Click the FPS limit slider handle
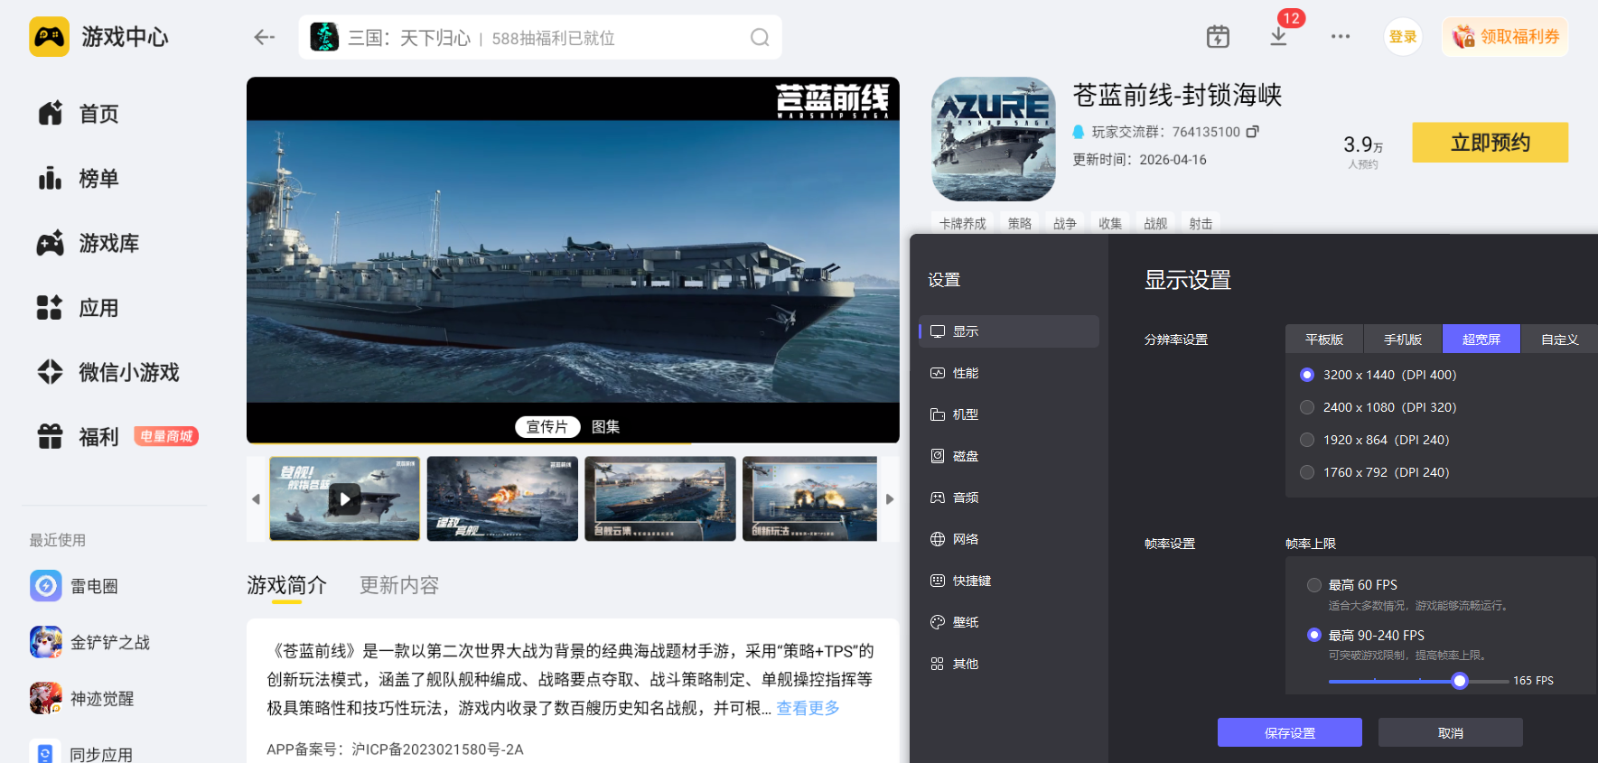Viewport: 1598px width, 763px height. pos(1459,681)
